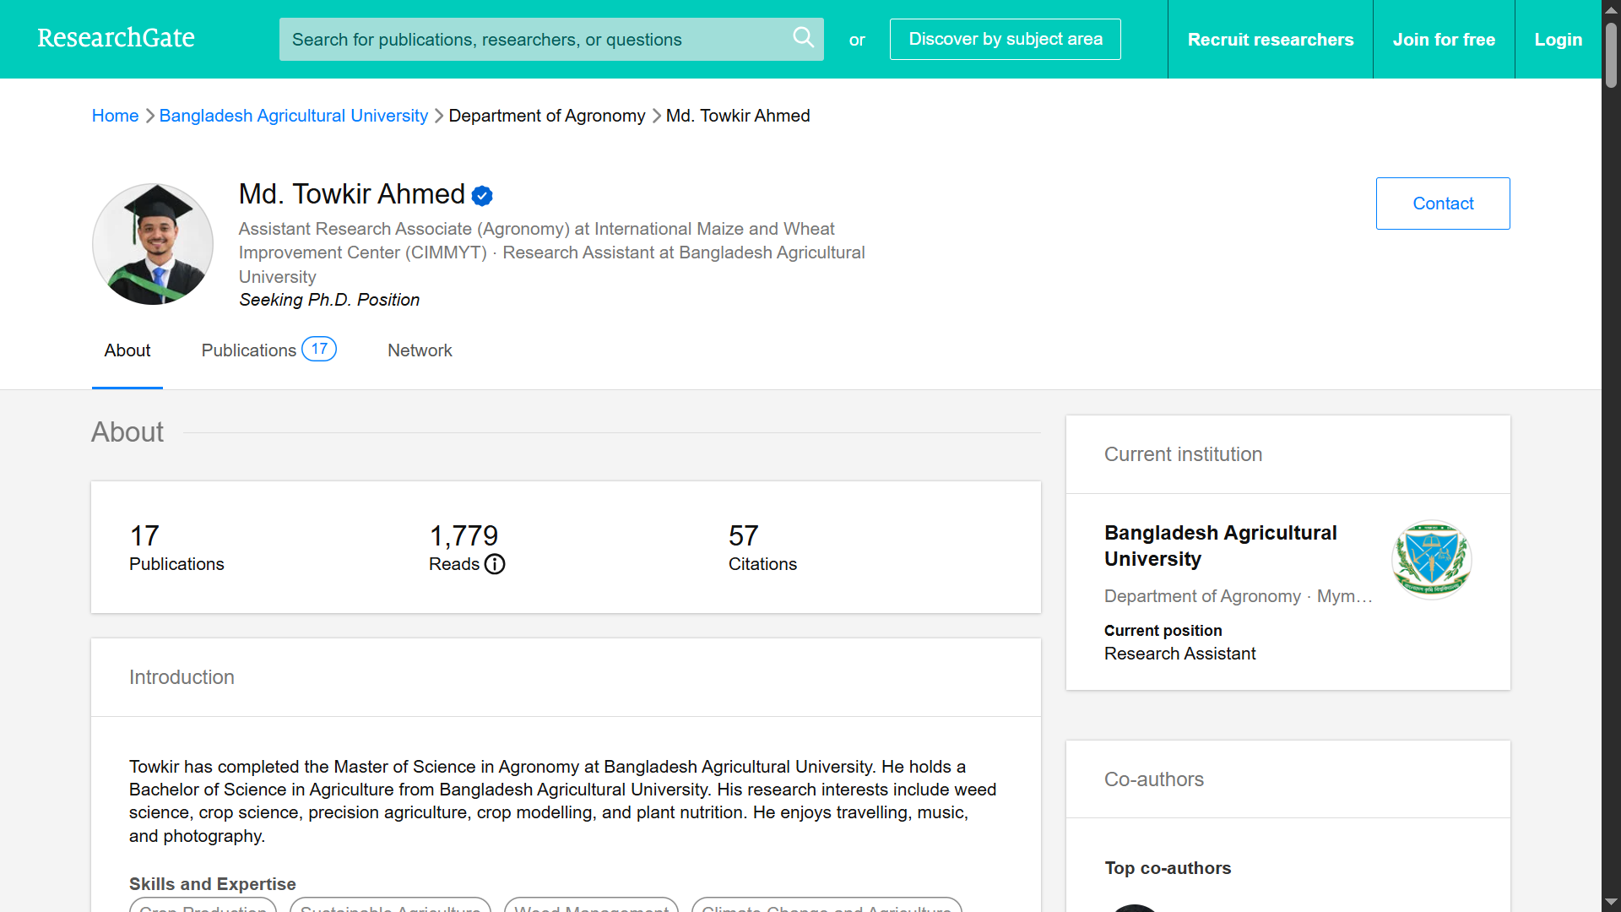Click the ResearchGate logo
This screenshot has height=912, width=1621.
(116, 38)
